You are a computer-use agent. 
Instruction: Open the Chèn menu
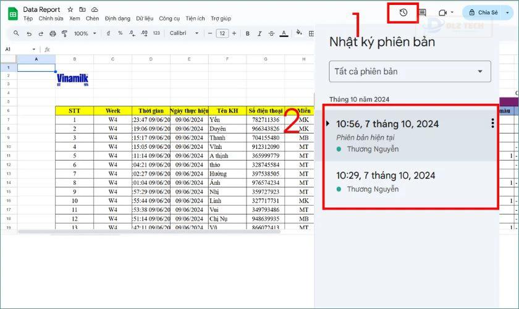click(92, 19)
